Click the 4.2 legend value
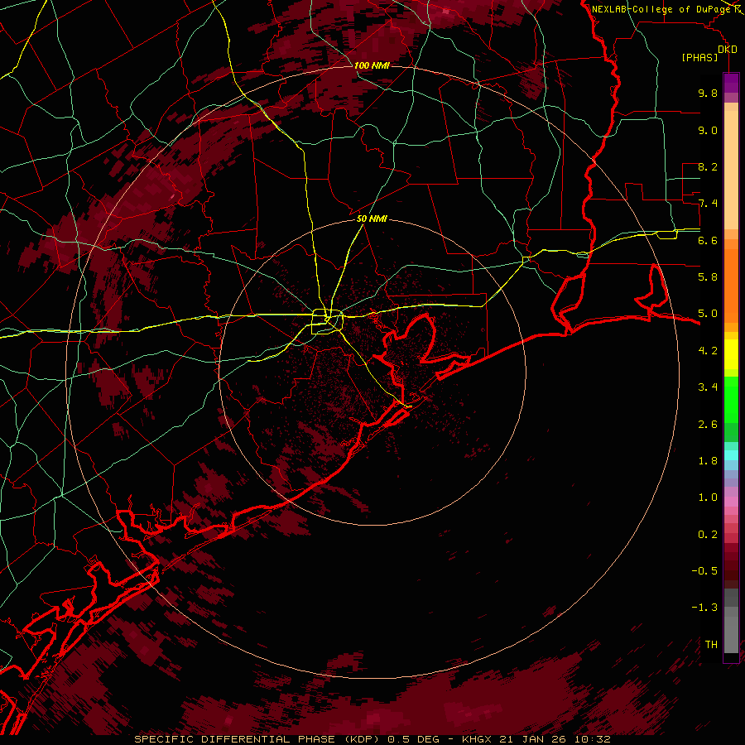 [x=708, y=351]
